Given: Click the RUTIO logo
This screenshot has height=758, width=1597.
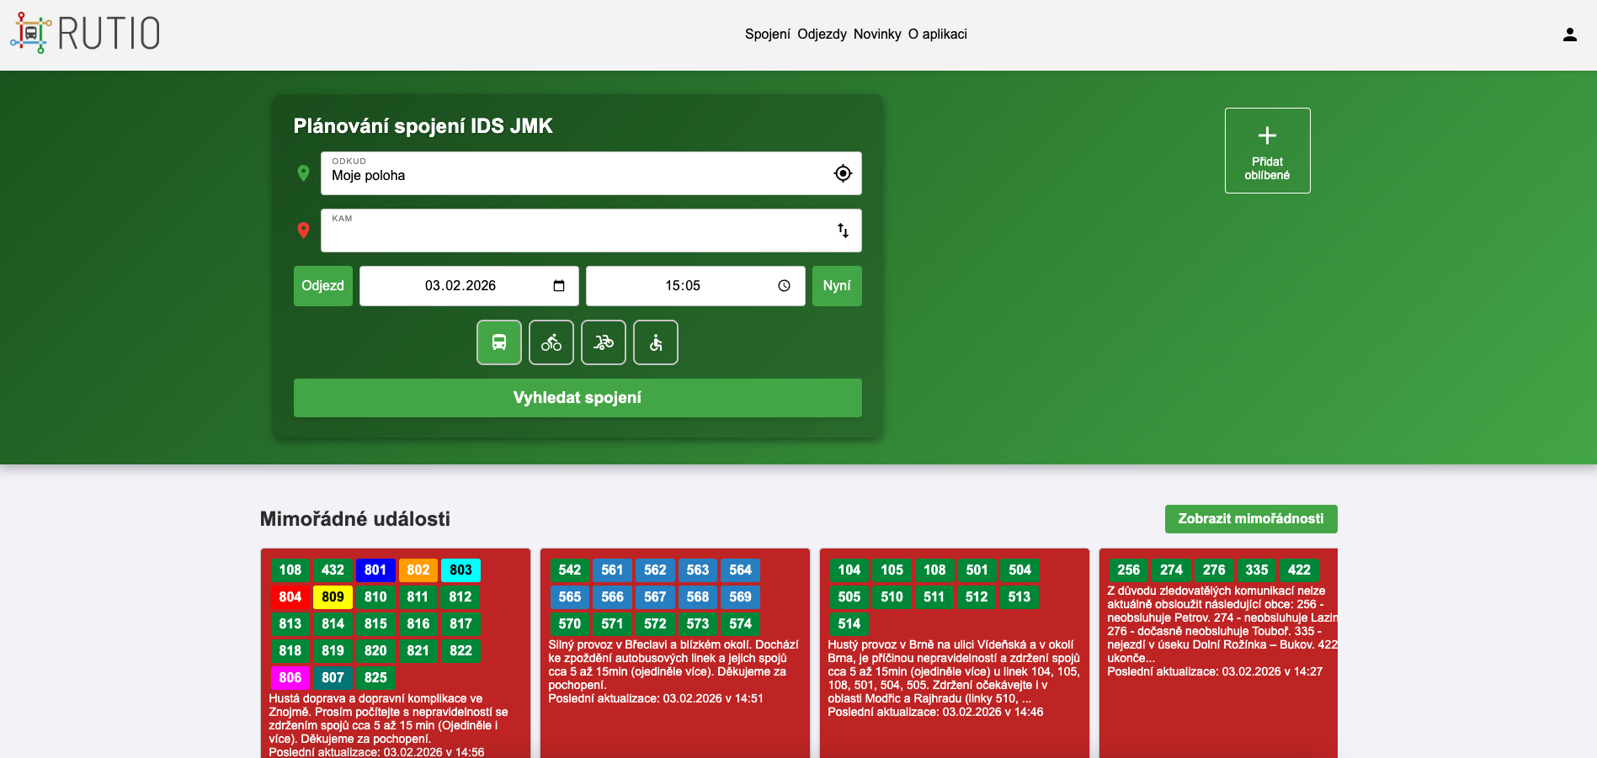Looking at the screenshot, I should pyautogui.click(x=85, y=34).
